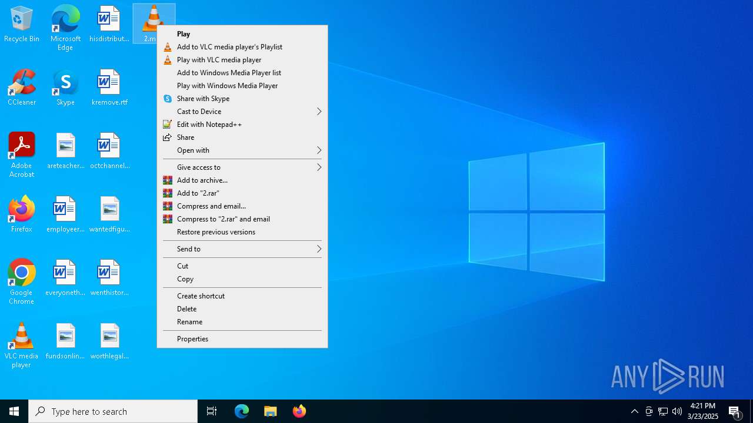The height and width of the screenshot is (423, 753).
Task: Expand the Cast to Device submenu
Action: pos(242,112)
